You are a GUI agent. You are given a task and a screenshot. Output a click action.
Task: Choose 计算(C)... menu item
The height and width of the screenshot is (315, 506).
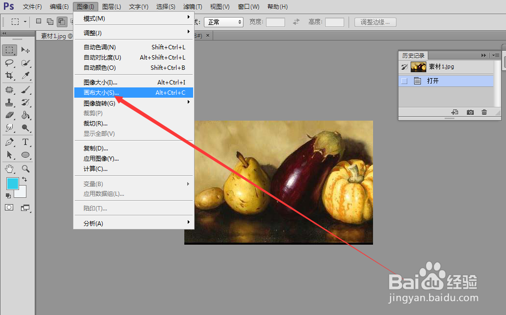pyautogui.click(x=133, y=169)
